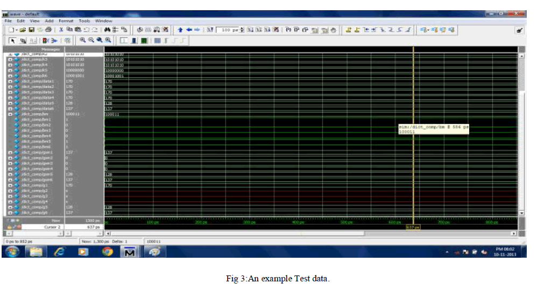Click the Save floppy disk icon
The image size is (537, 298).
(32, 30)
